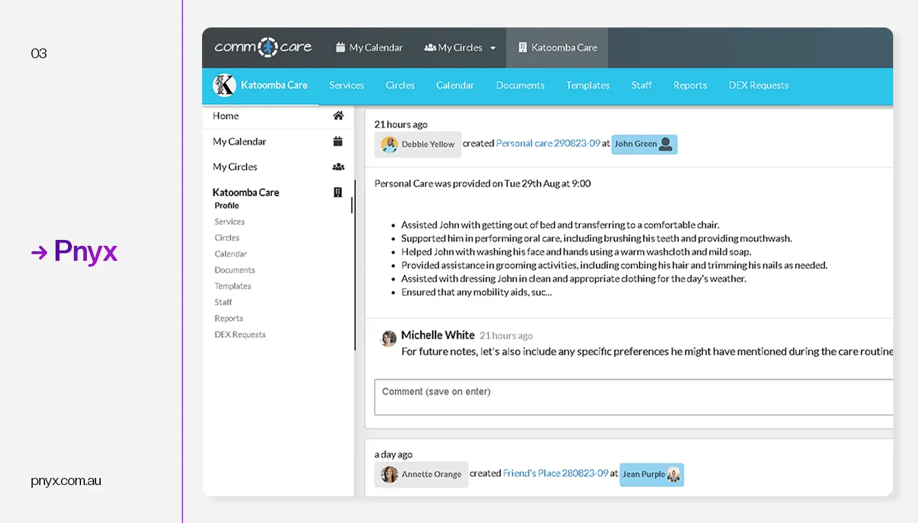
Task: Open Katoomba Care name in blue bar
Action: click(x=274, y=85)
